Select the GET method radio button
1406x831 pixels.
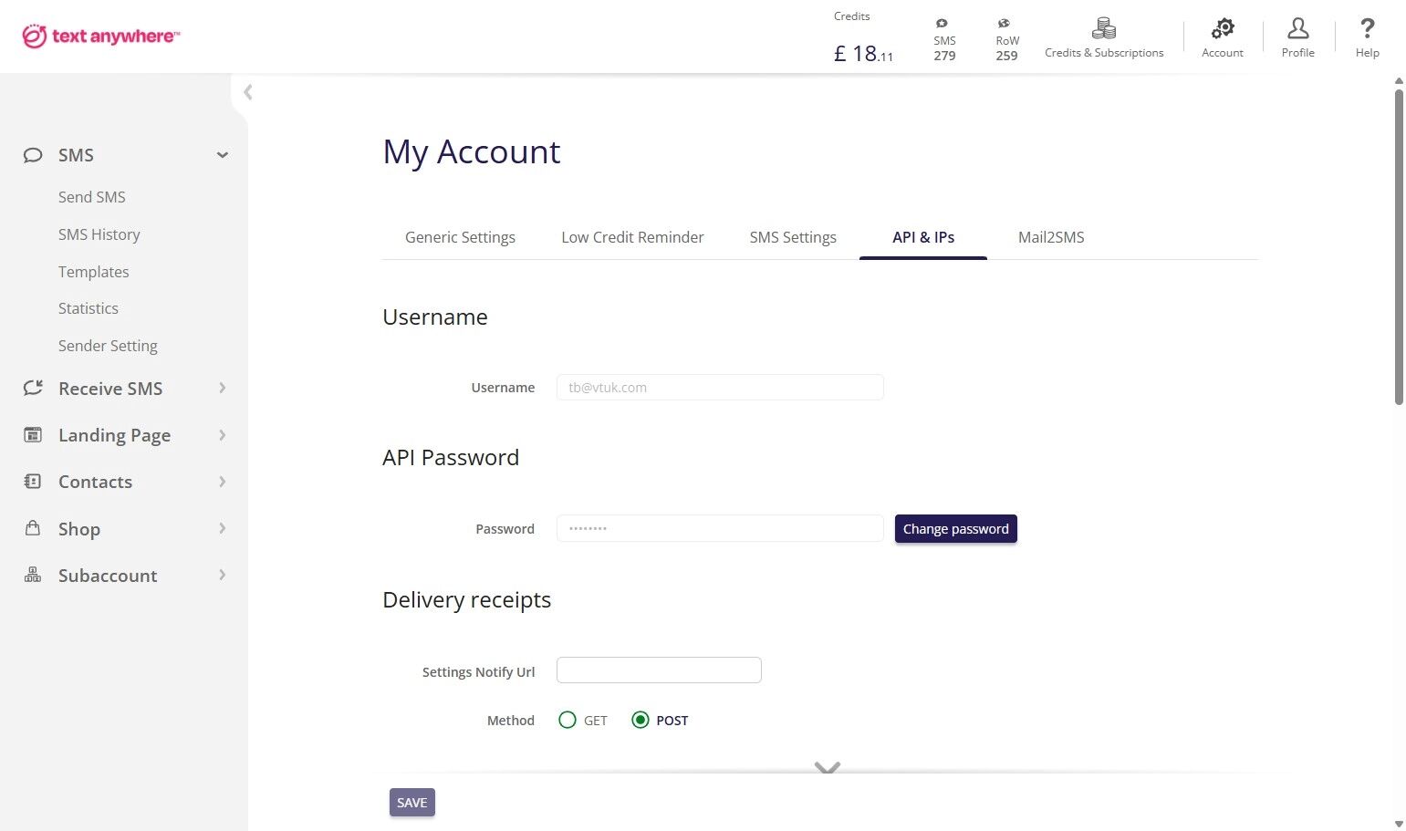click(x=568, y=721)
